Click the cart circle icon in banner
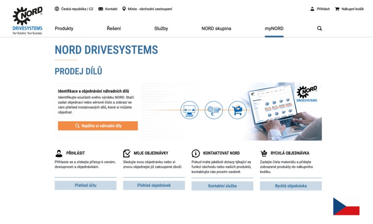The height and width of the screenshot is (224, 373). (x=237, y=110)
